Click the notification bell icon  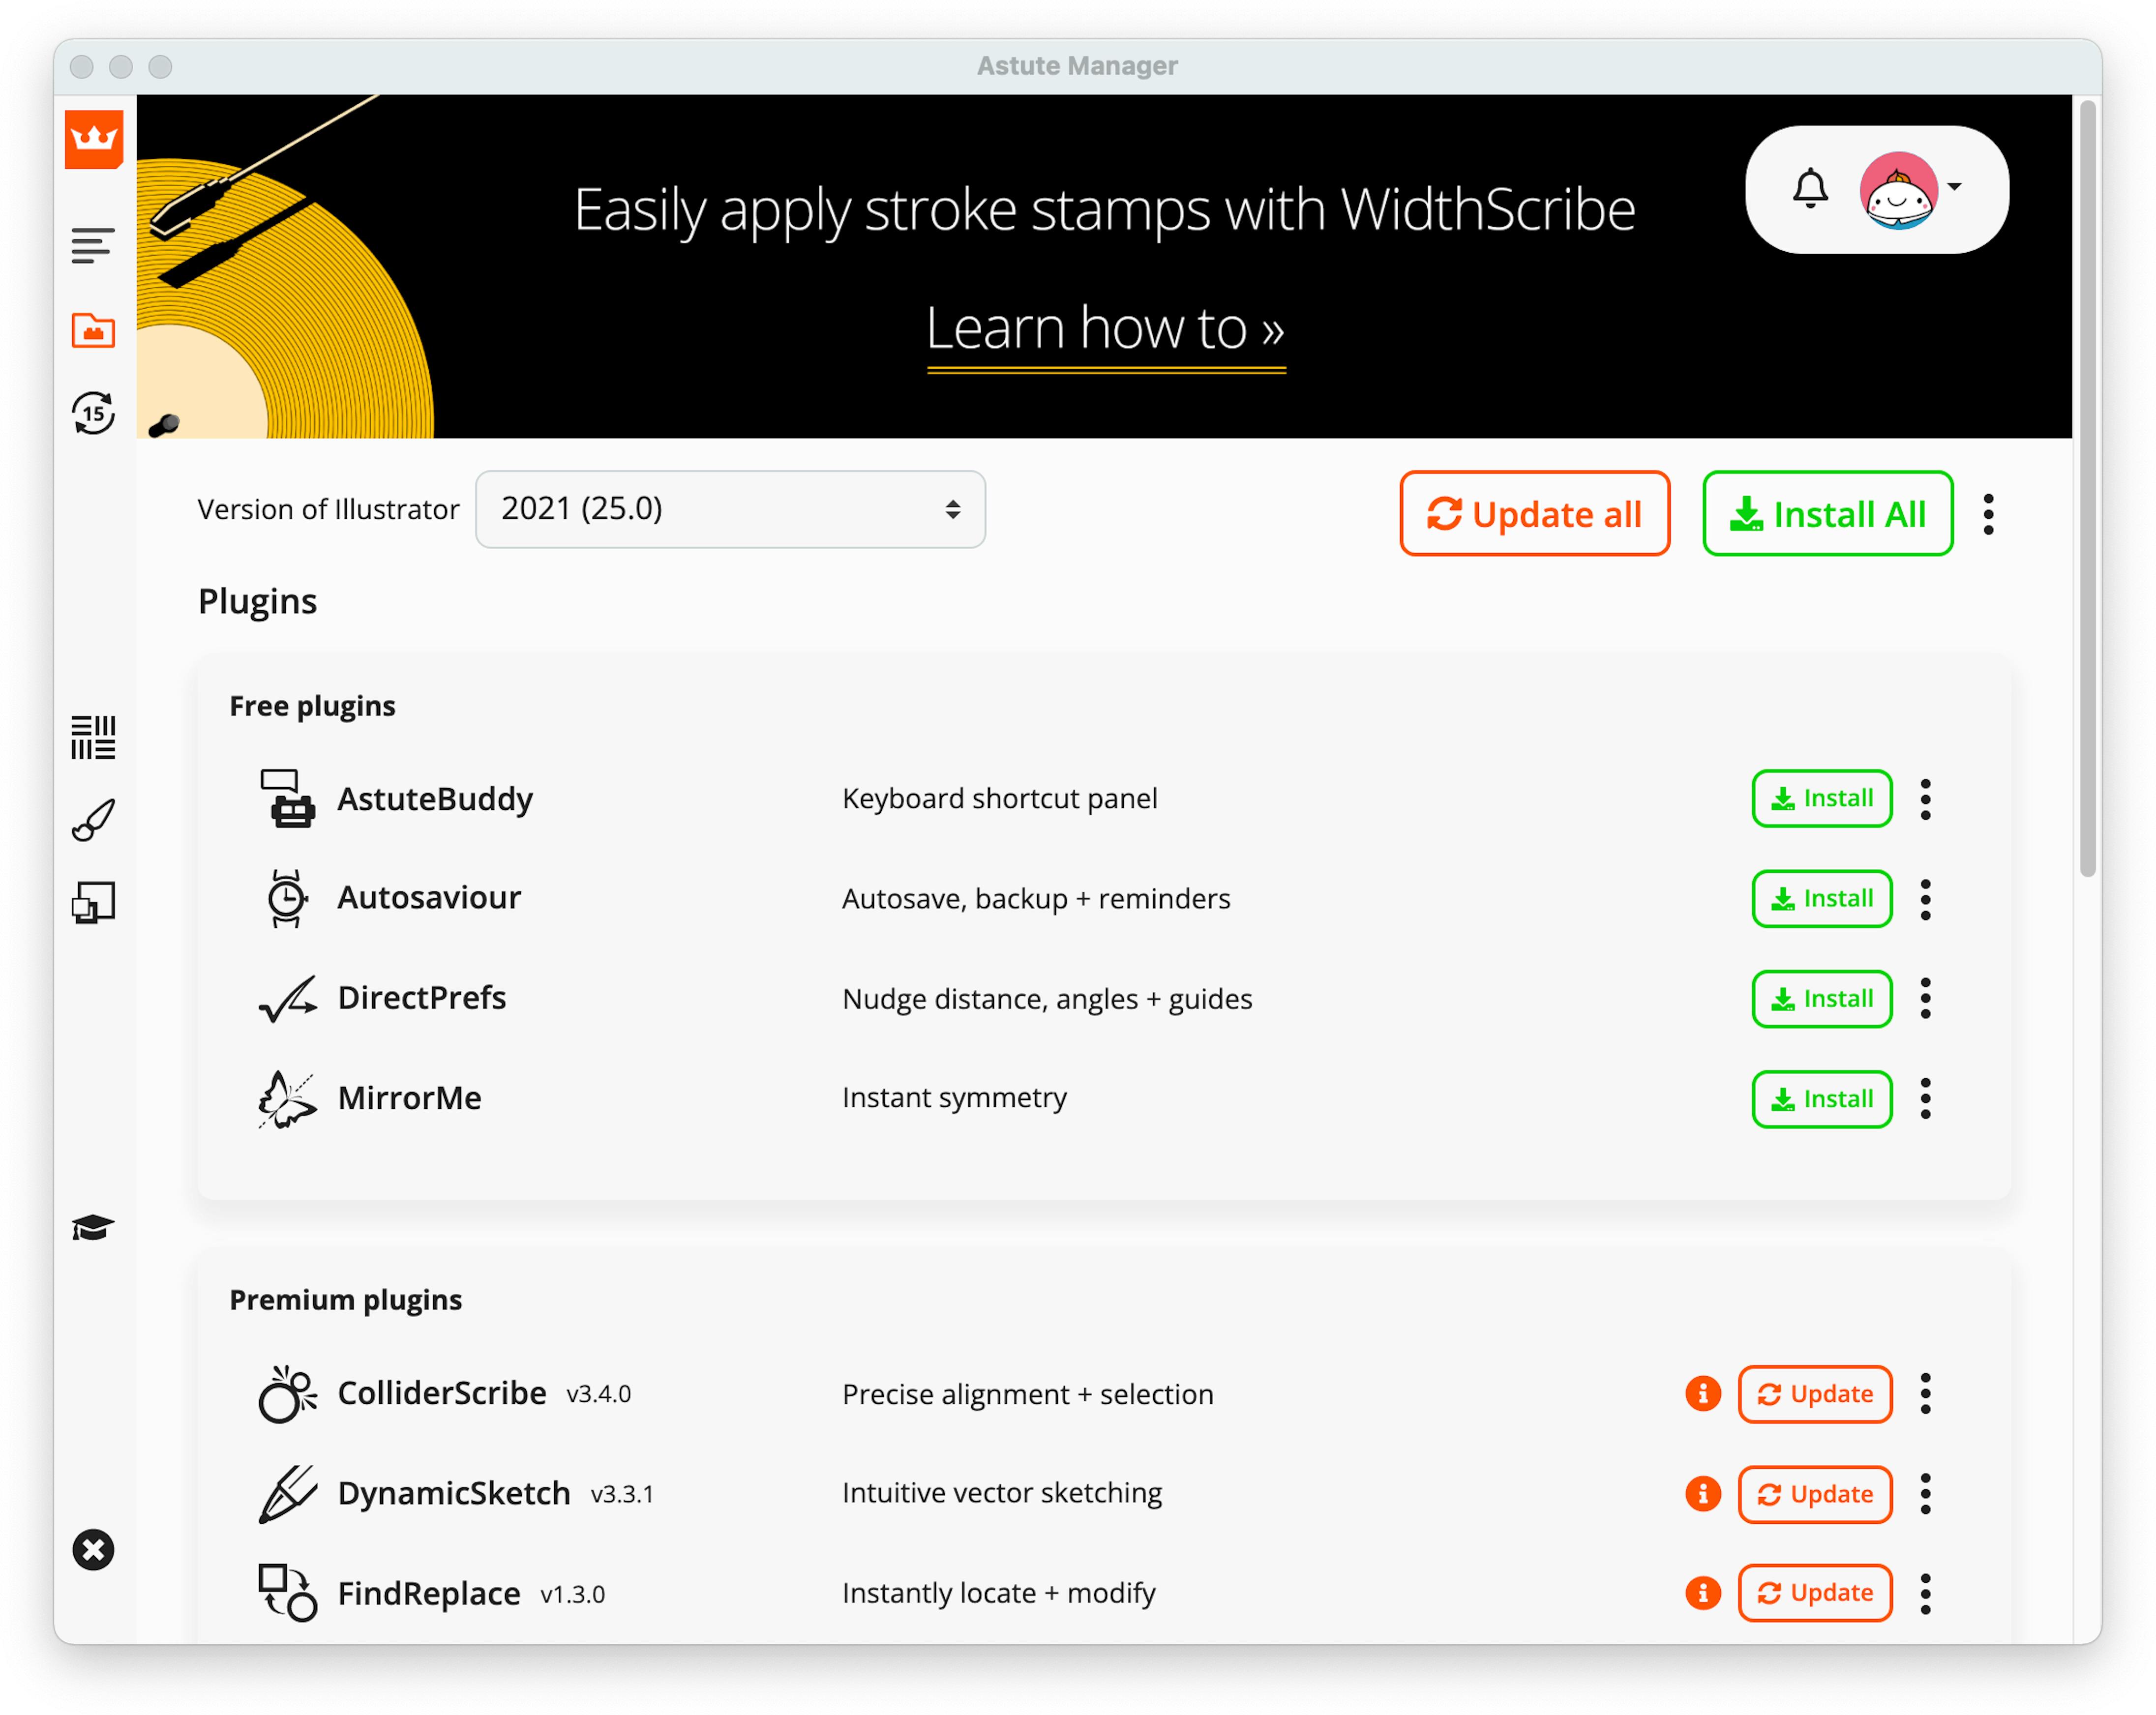coord(1809,189)
